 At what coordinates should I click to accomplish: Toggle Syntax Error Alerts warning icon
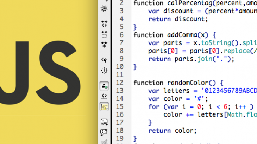click(x=104, y=107)
